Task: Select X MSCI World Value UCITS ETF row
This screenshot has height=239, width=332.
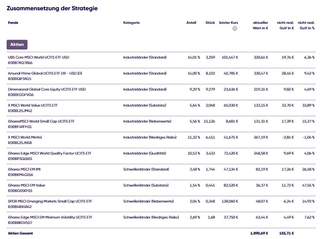Action: [x=161, y=108]
